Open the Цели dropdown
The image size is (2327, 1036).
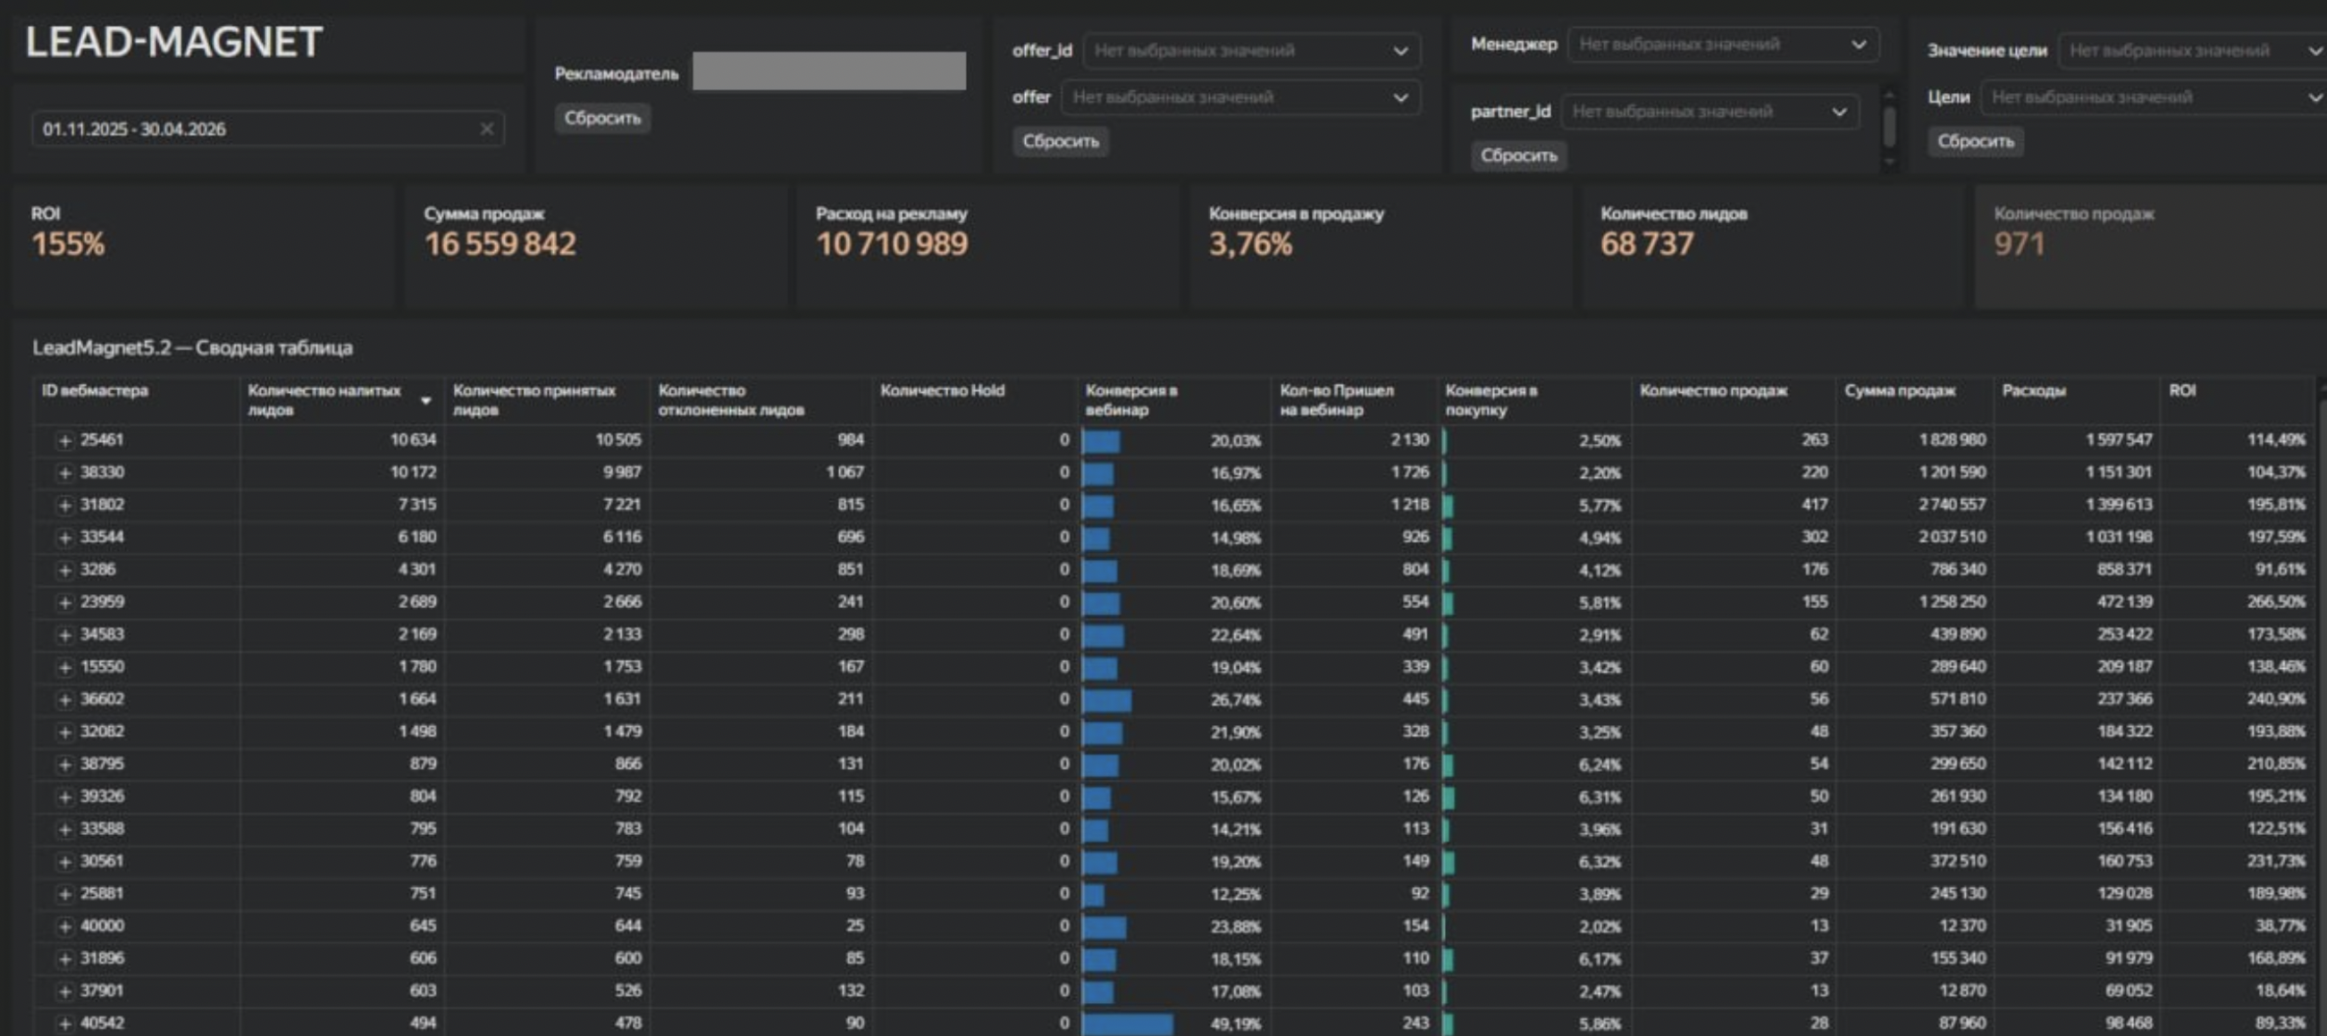pos(2154,97)
